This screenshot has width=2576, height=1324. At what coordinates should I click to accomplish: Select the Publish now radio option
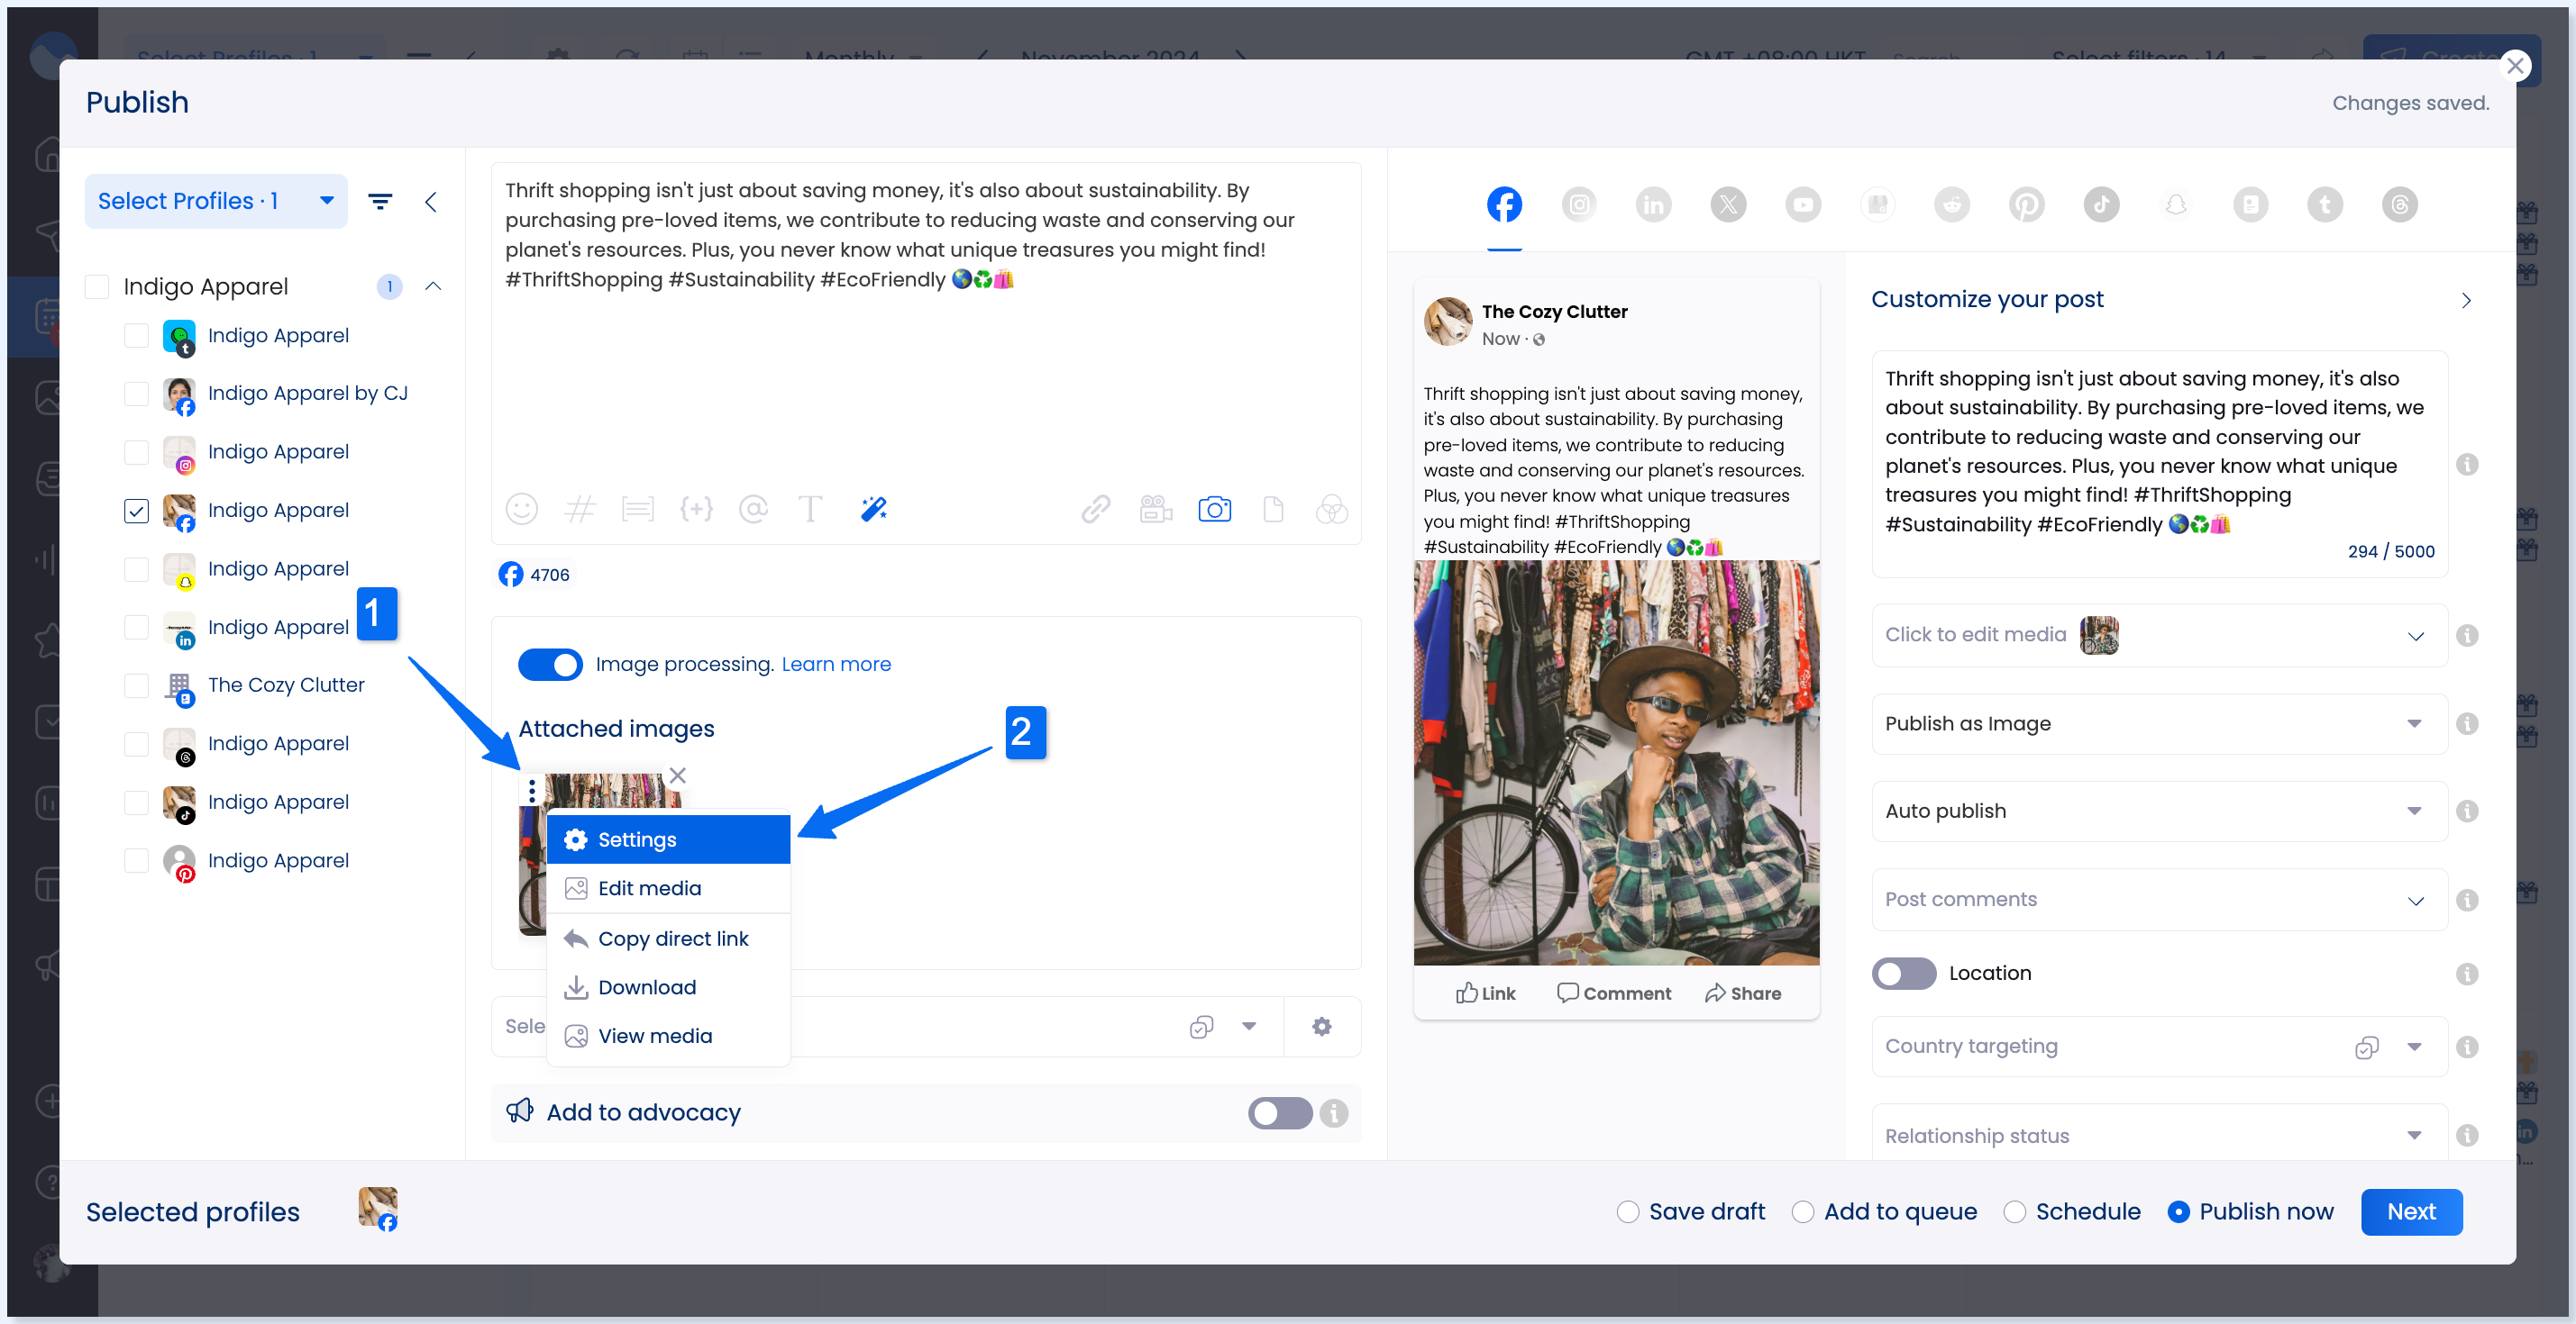coord(2178,1212)
